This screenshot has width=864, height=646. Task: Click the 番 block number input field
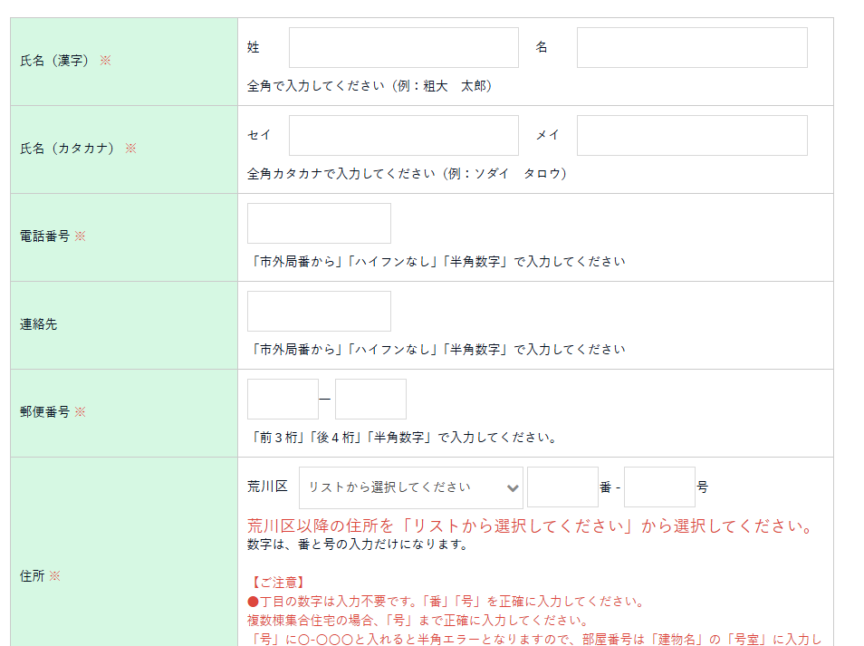click(562, 487)
